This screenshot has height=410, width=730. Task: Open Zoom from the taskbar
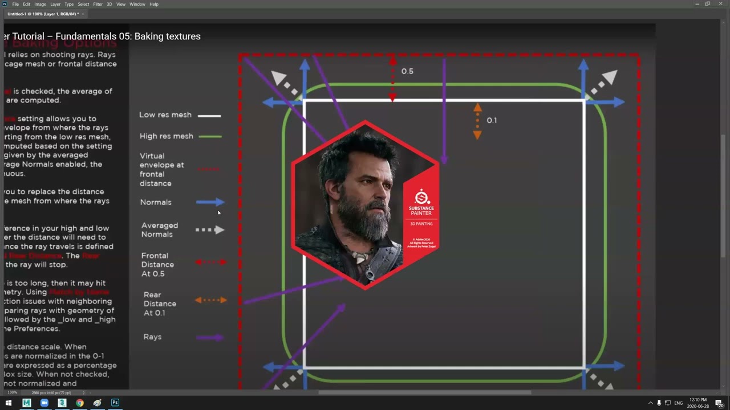coord(44,403)
